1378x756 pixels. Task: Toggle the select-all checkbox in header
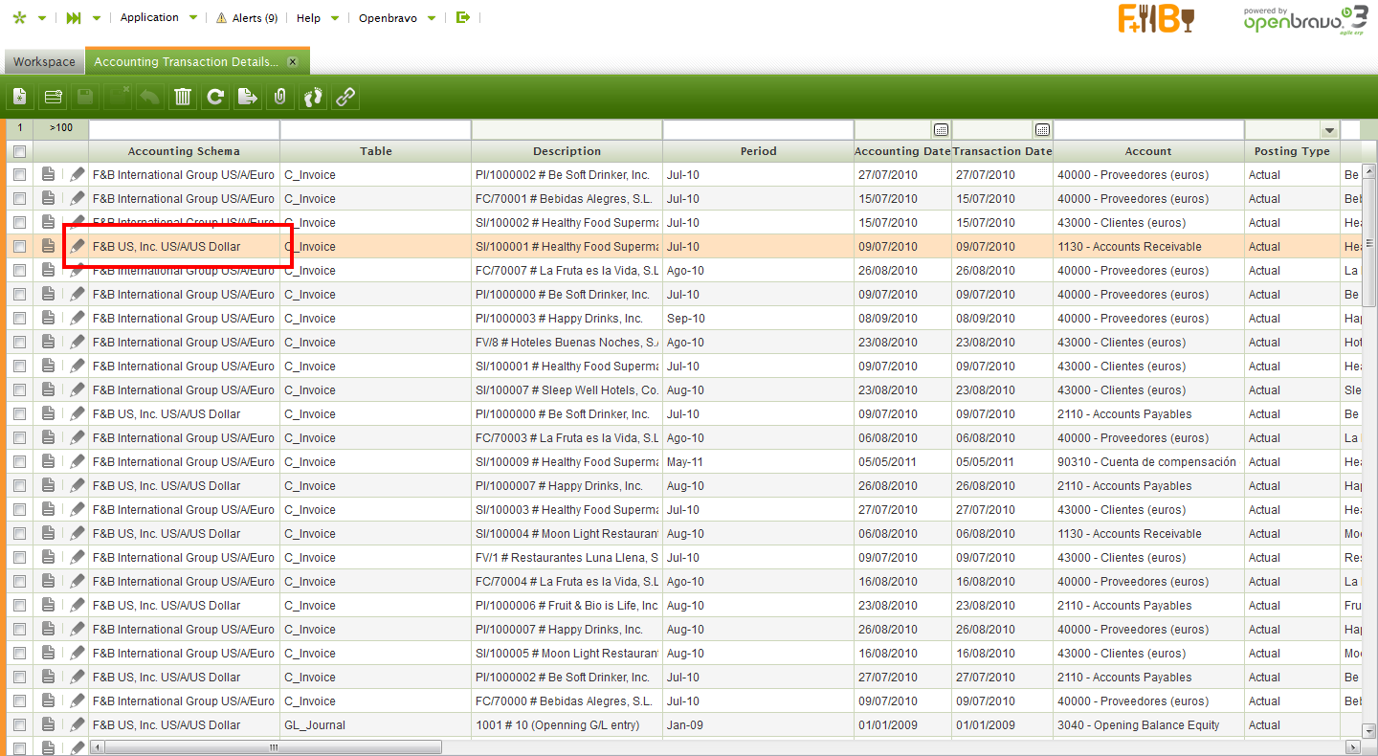[19, 151]
